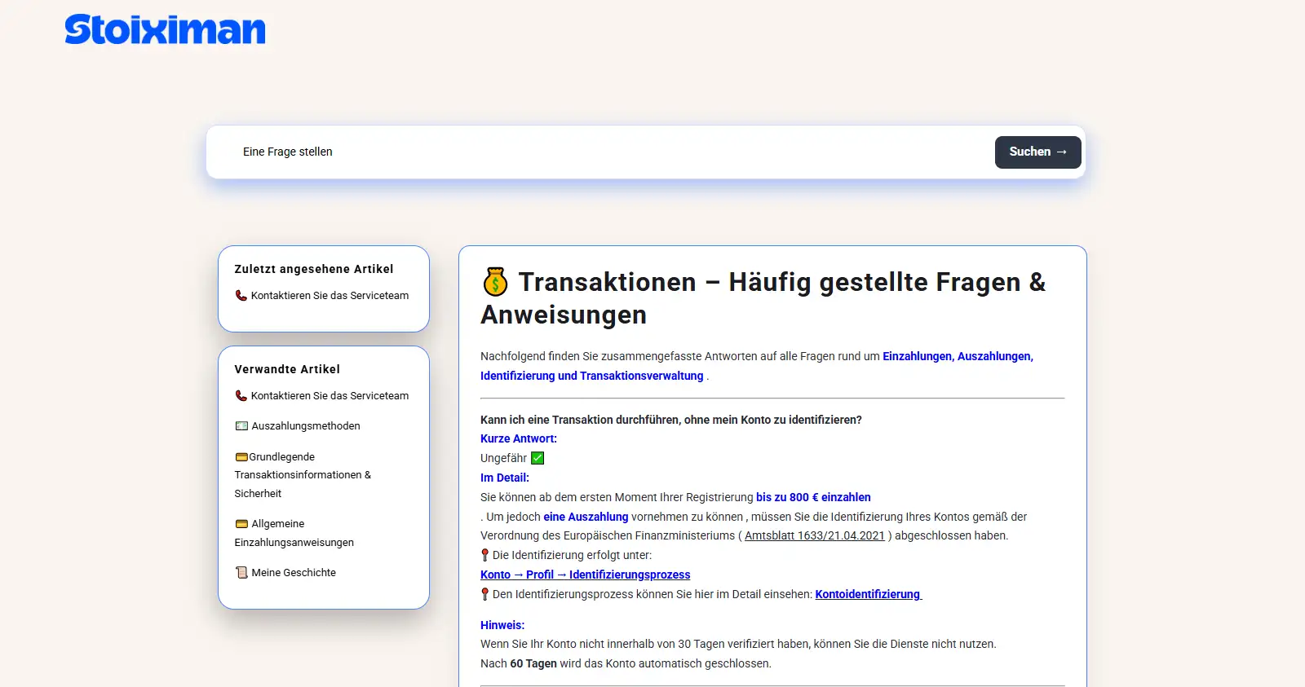Viewport: 1305px width, 687px height.
Task: Click the card icon beside Allgemeine Einzahlungsanweisungen
Action: click(x=241, y=524)
